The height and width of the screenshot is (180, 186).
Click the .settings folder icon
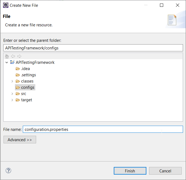coord(18,75)
